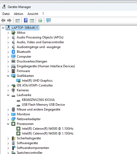
Task: Click the Prozessoren CPU icon
Action: tap(13, 124)
